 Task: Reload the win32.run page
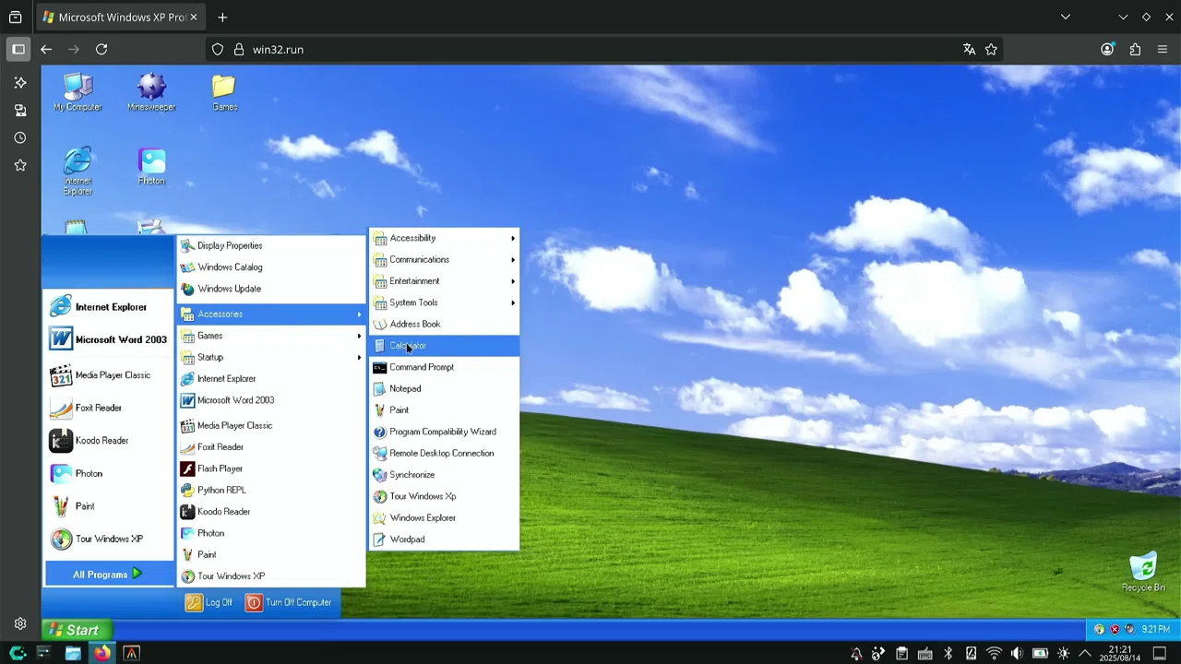(x=101, y=50)
